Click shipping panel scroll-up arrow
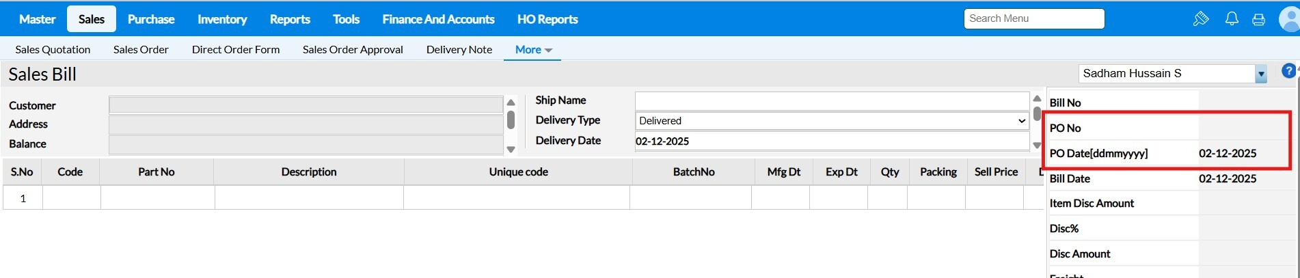The width and height of the screenshot is (1300, 278). coord(1037,99)
